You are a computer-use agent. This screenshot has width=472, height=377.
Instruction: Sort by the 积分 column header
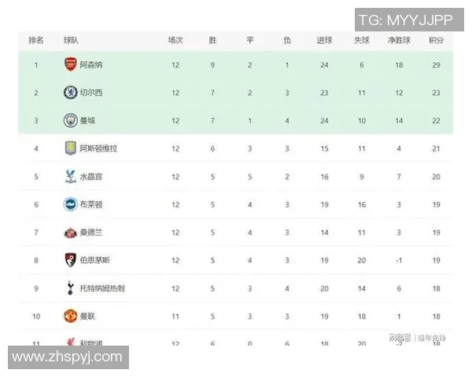(436, 40)
